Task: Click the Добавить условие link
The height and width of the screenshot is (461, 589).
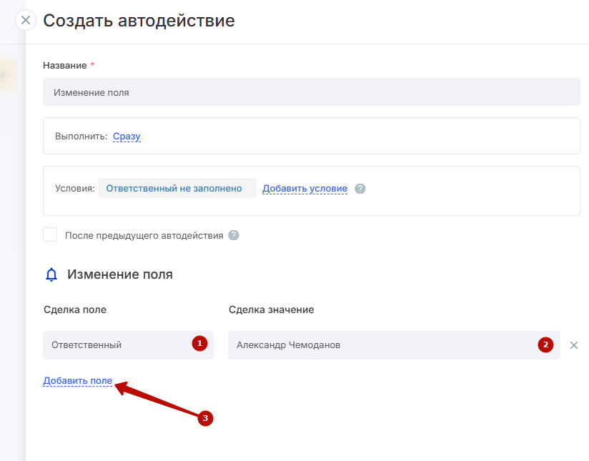Action: coord(305,189)
